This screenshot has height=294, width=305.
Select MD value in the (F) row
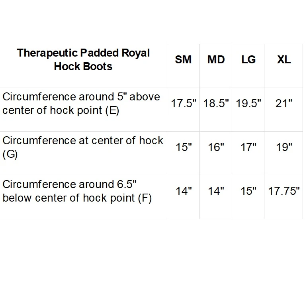point(216,191)
